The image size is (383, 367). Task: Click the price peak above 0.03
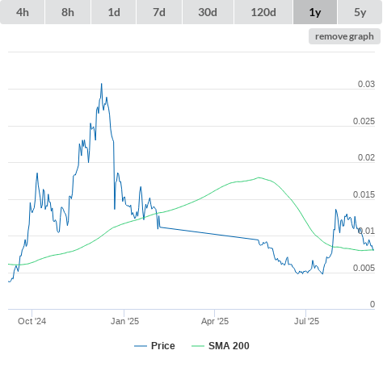pos(102,84)
